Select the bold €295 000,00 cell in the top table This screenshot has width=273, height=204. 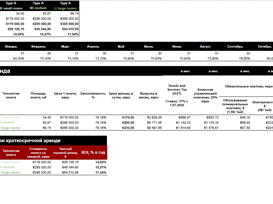coord(42,24)
